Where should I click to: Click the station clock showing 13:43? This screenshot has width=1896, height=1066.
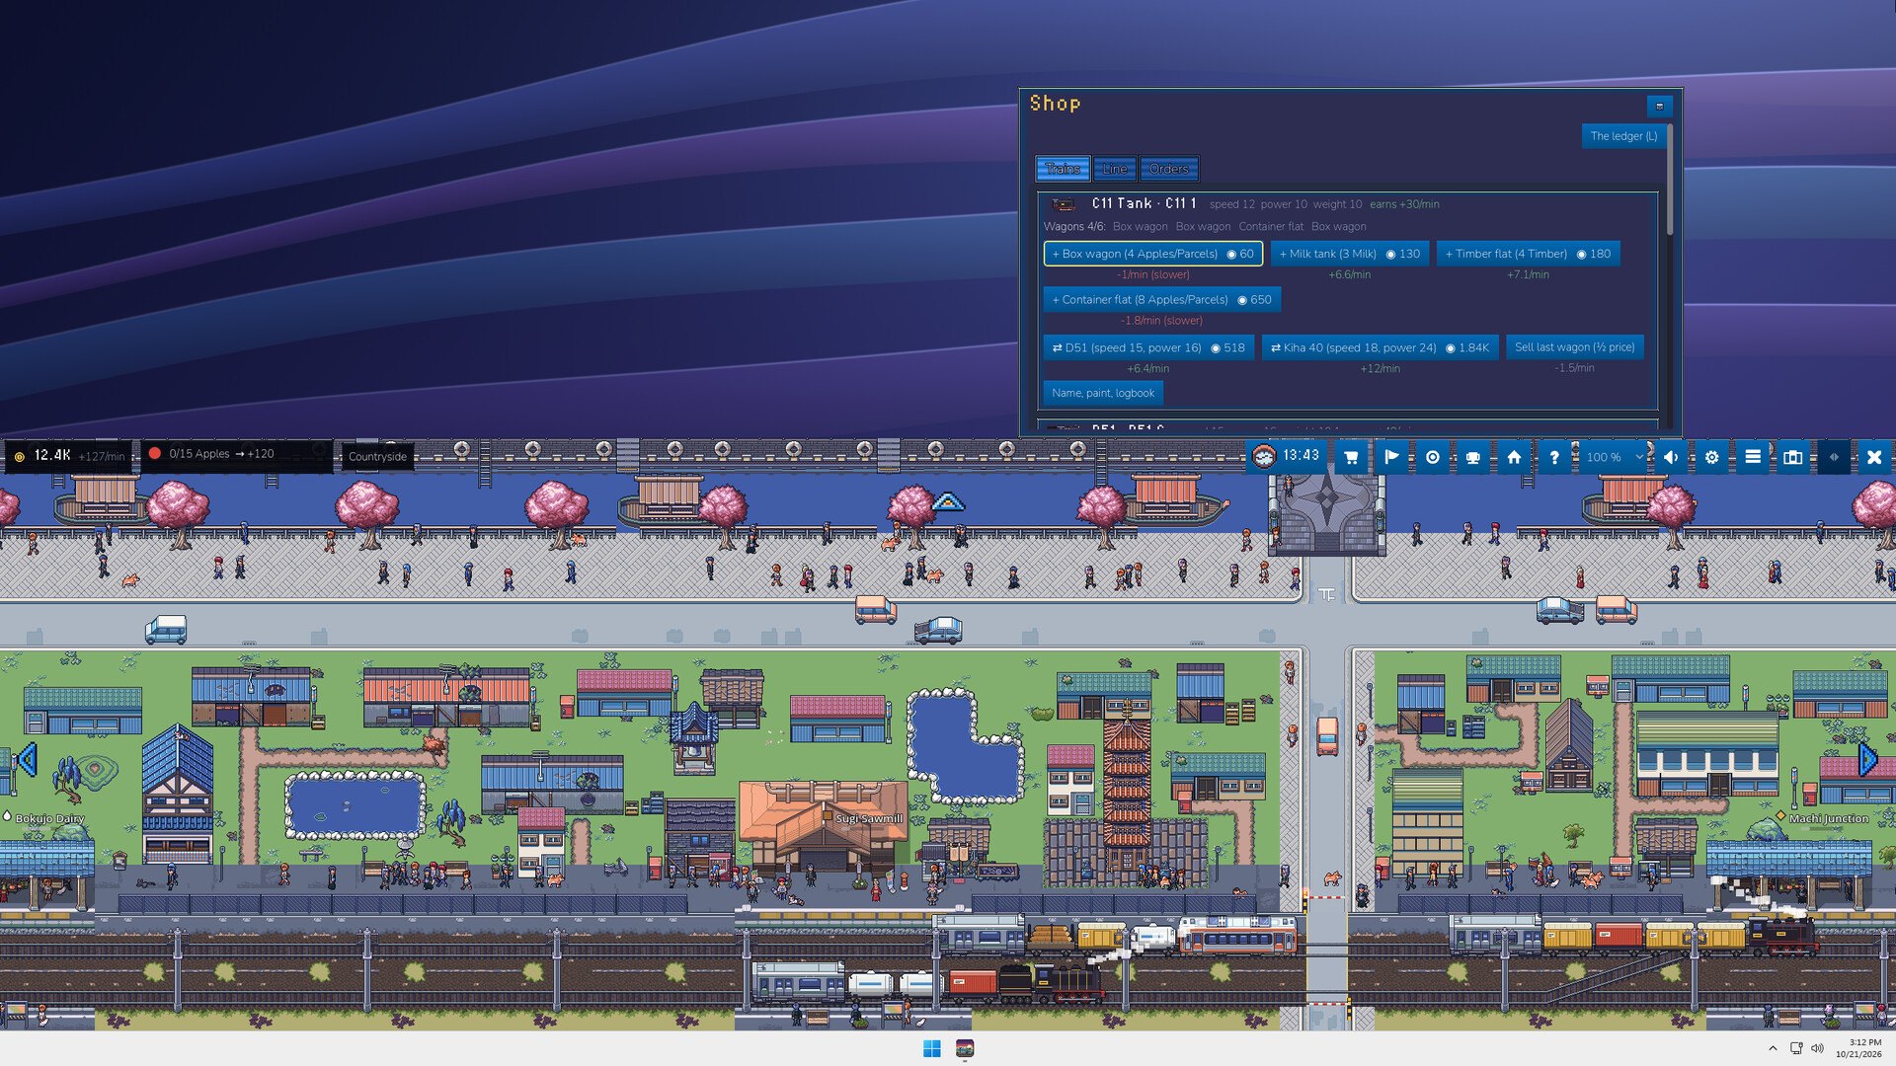coord(1287,456)
